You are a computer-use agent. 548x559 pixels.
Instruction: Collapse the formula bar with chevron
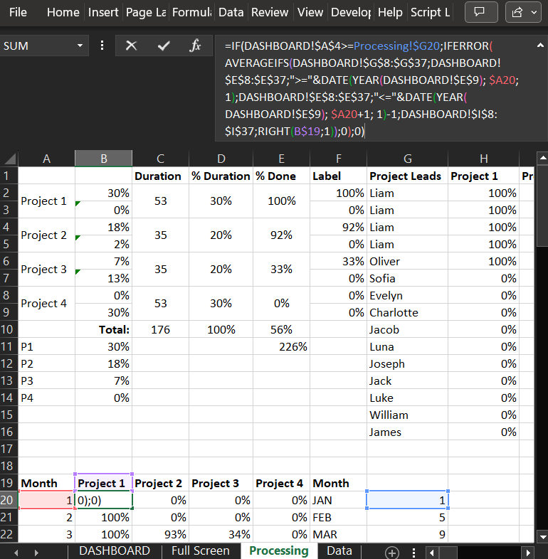click(539, 46)
